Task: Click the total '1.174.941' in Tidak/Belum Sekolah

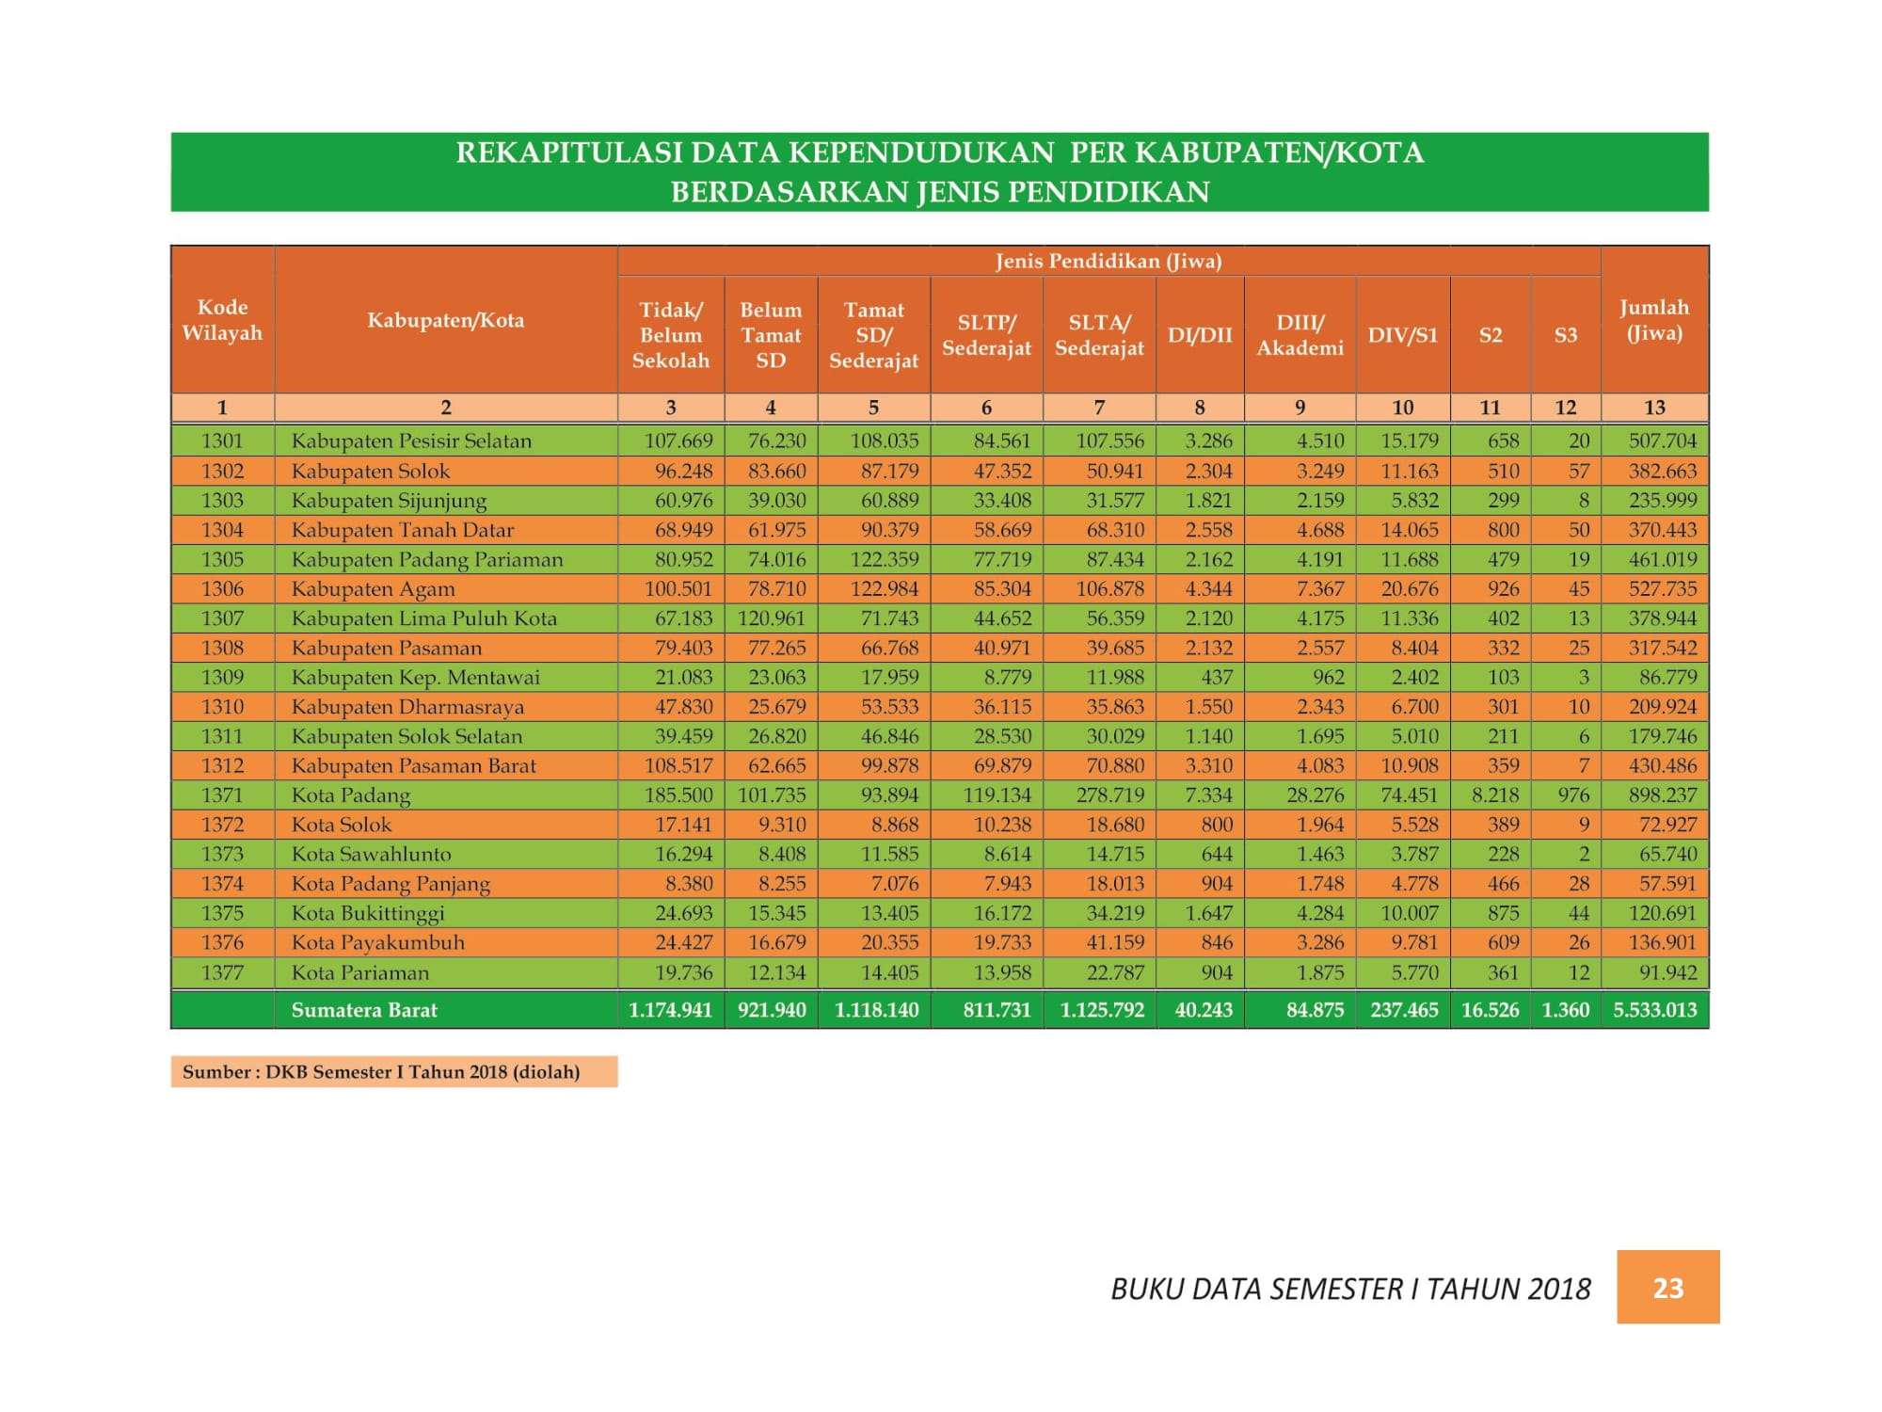Action: tap(671, 1010)
